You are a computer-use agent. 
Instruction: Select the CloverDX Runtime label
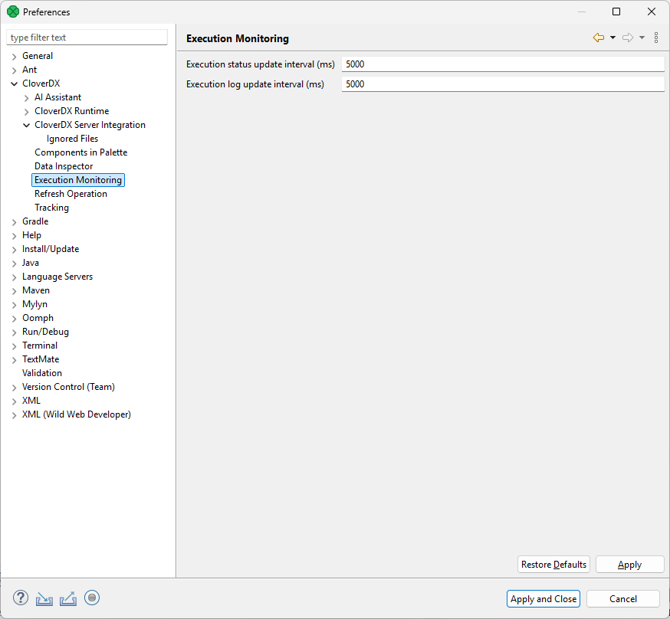(72, 111)
